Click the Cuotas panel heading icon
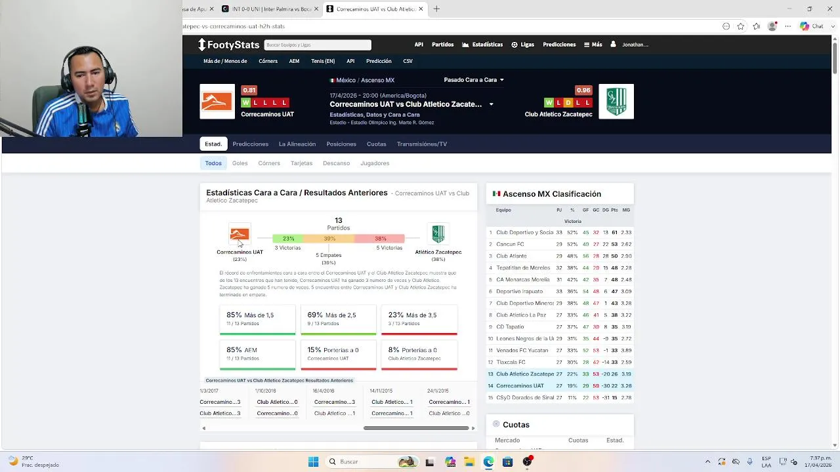This screenshot has height=472, width=840. [496, 424]
